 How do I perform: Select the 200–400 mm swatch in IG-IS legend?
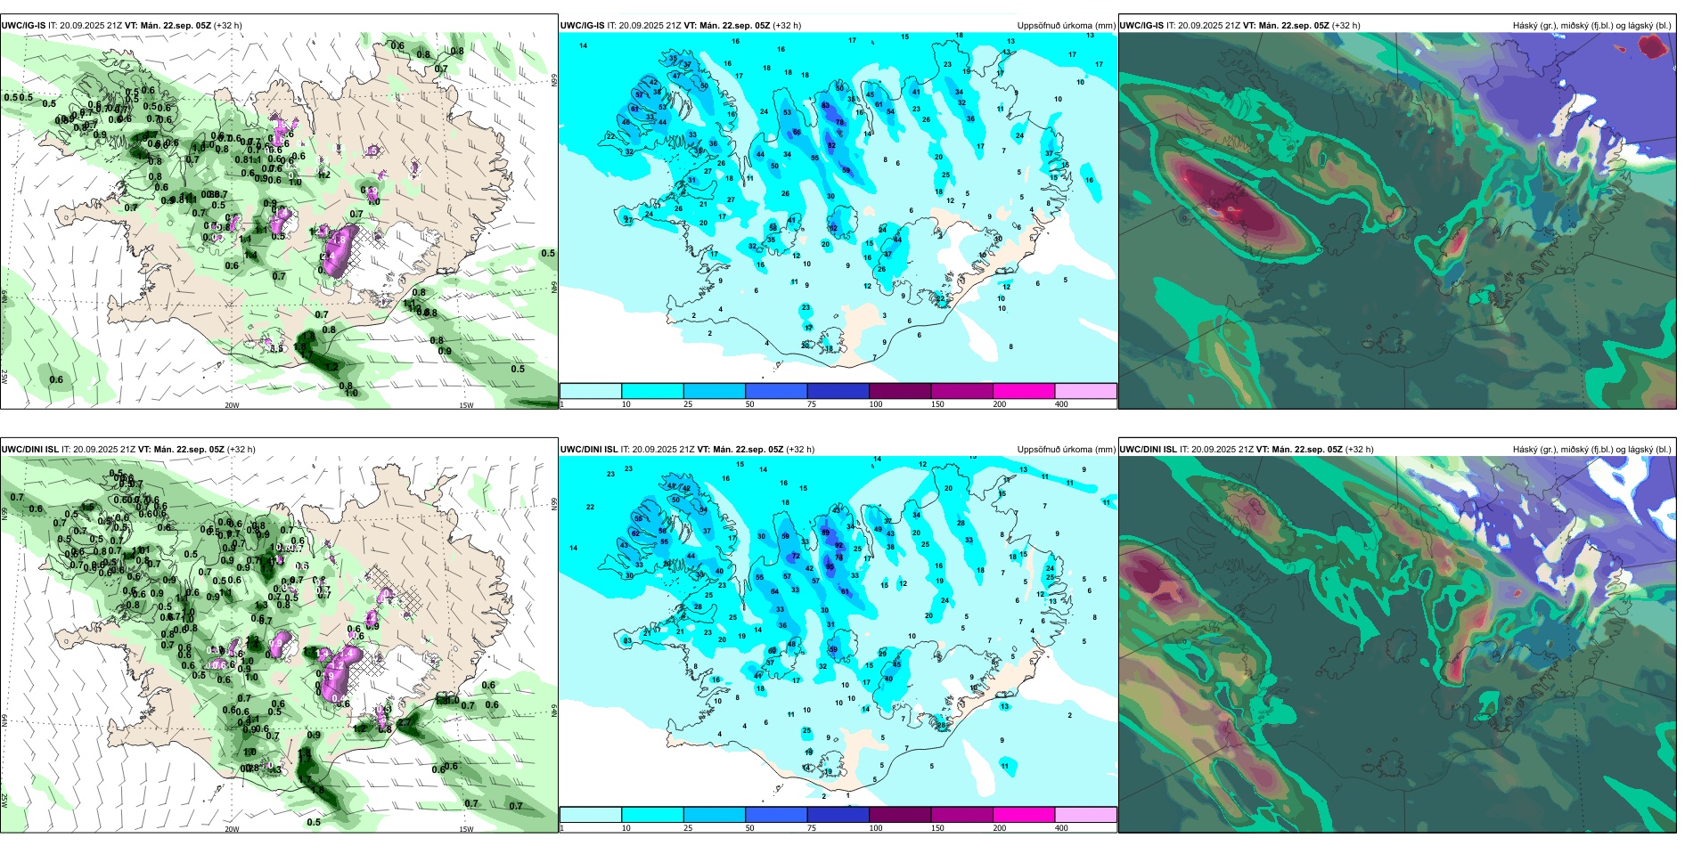tap(1024, 391)
